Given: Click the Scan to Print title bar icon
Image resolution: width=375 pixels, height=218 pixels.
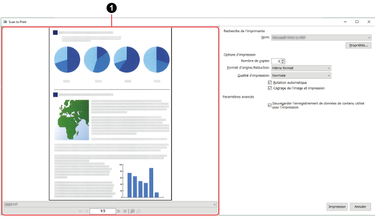Looking at the screenshot, I should coord(5,22).
